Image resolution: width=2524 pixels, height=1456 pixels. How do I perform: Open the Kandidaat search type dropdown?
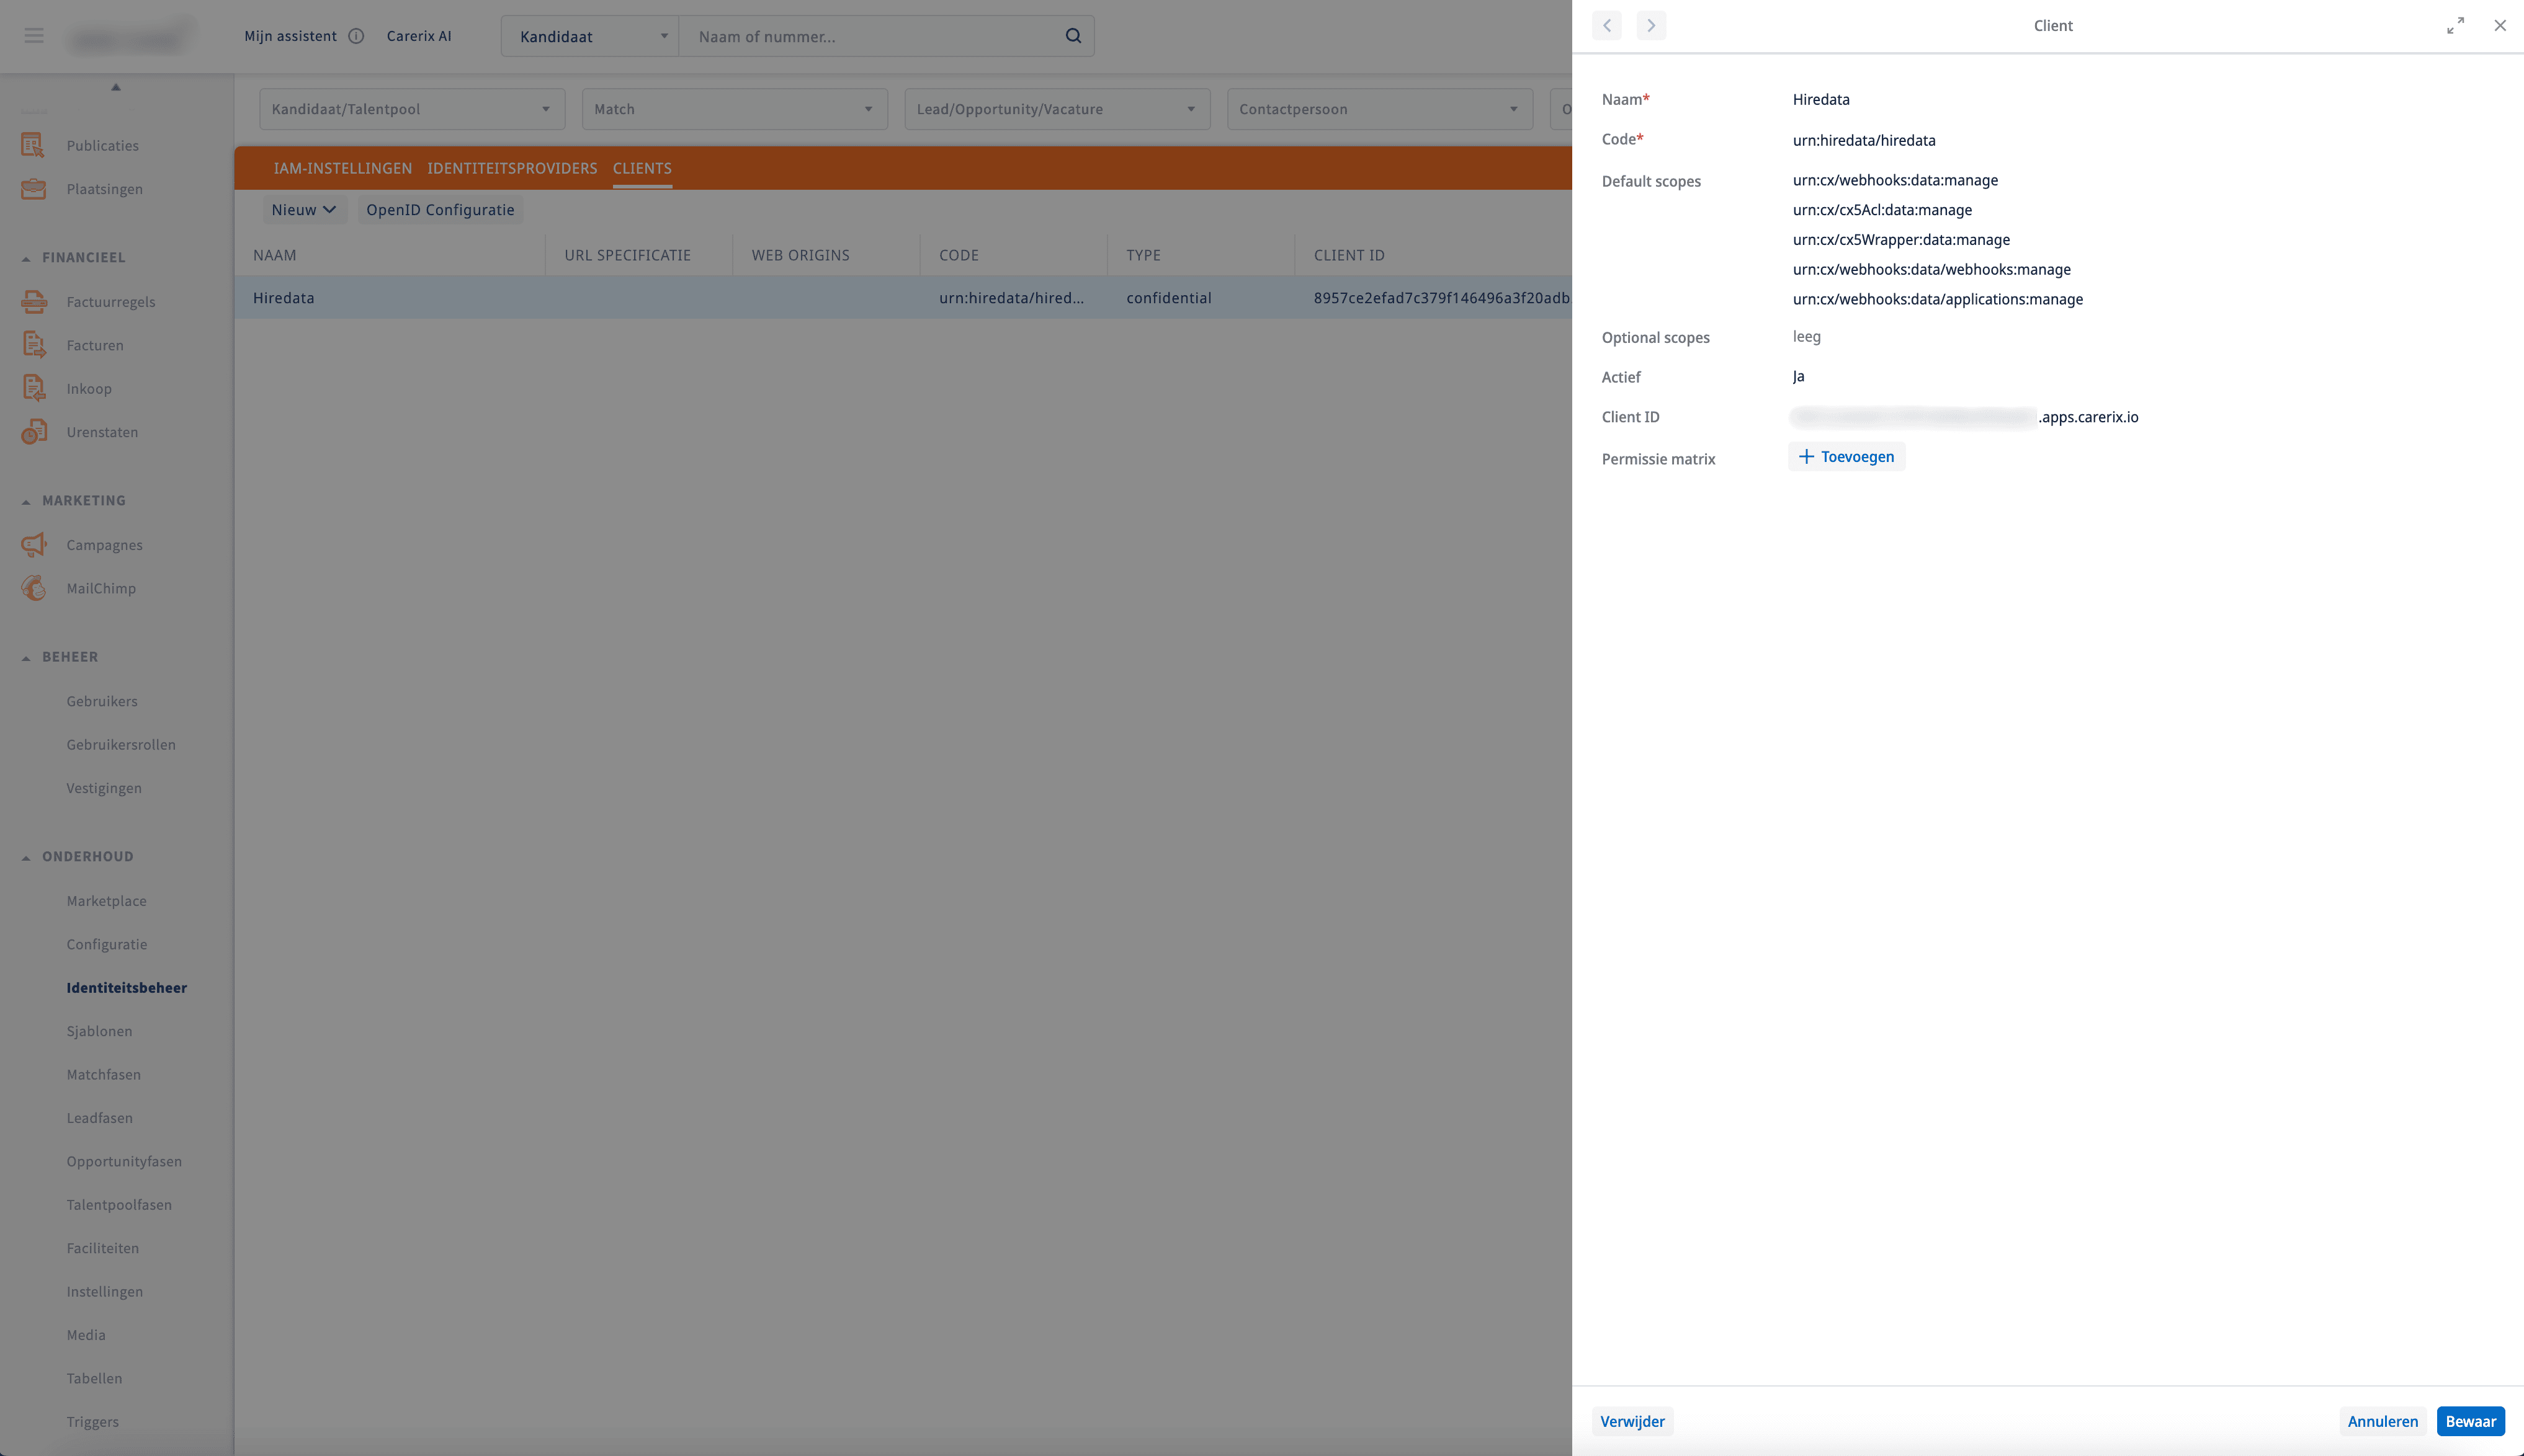tap(589, 36)
